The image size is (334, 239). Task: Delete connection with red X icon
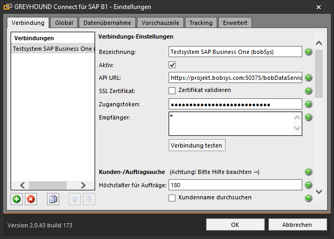tap(31, 199)
